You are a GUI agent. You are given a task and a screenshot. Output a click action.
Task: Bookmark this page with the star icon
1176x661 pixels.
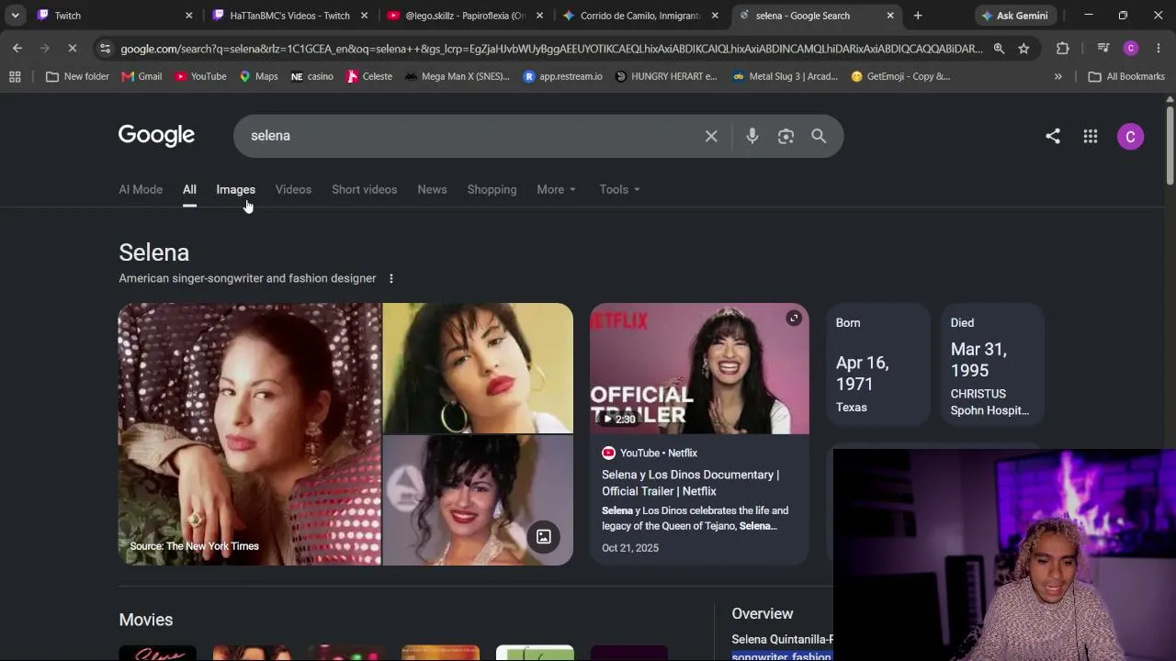tap(1023, 49)
